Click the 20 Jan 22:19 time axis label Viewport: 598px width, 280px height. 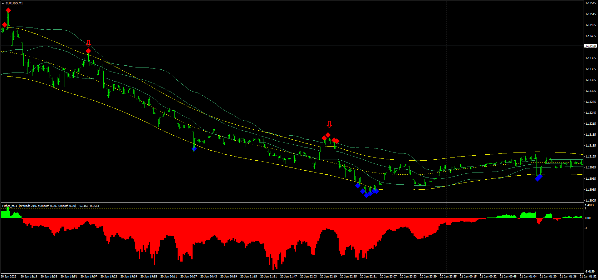(329, 277)
